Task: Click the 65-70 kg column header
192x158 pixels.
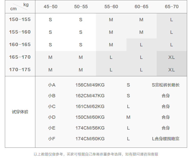Action: (x=172, y=7)
